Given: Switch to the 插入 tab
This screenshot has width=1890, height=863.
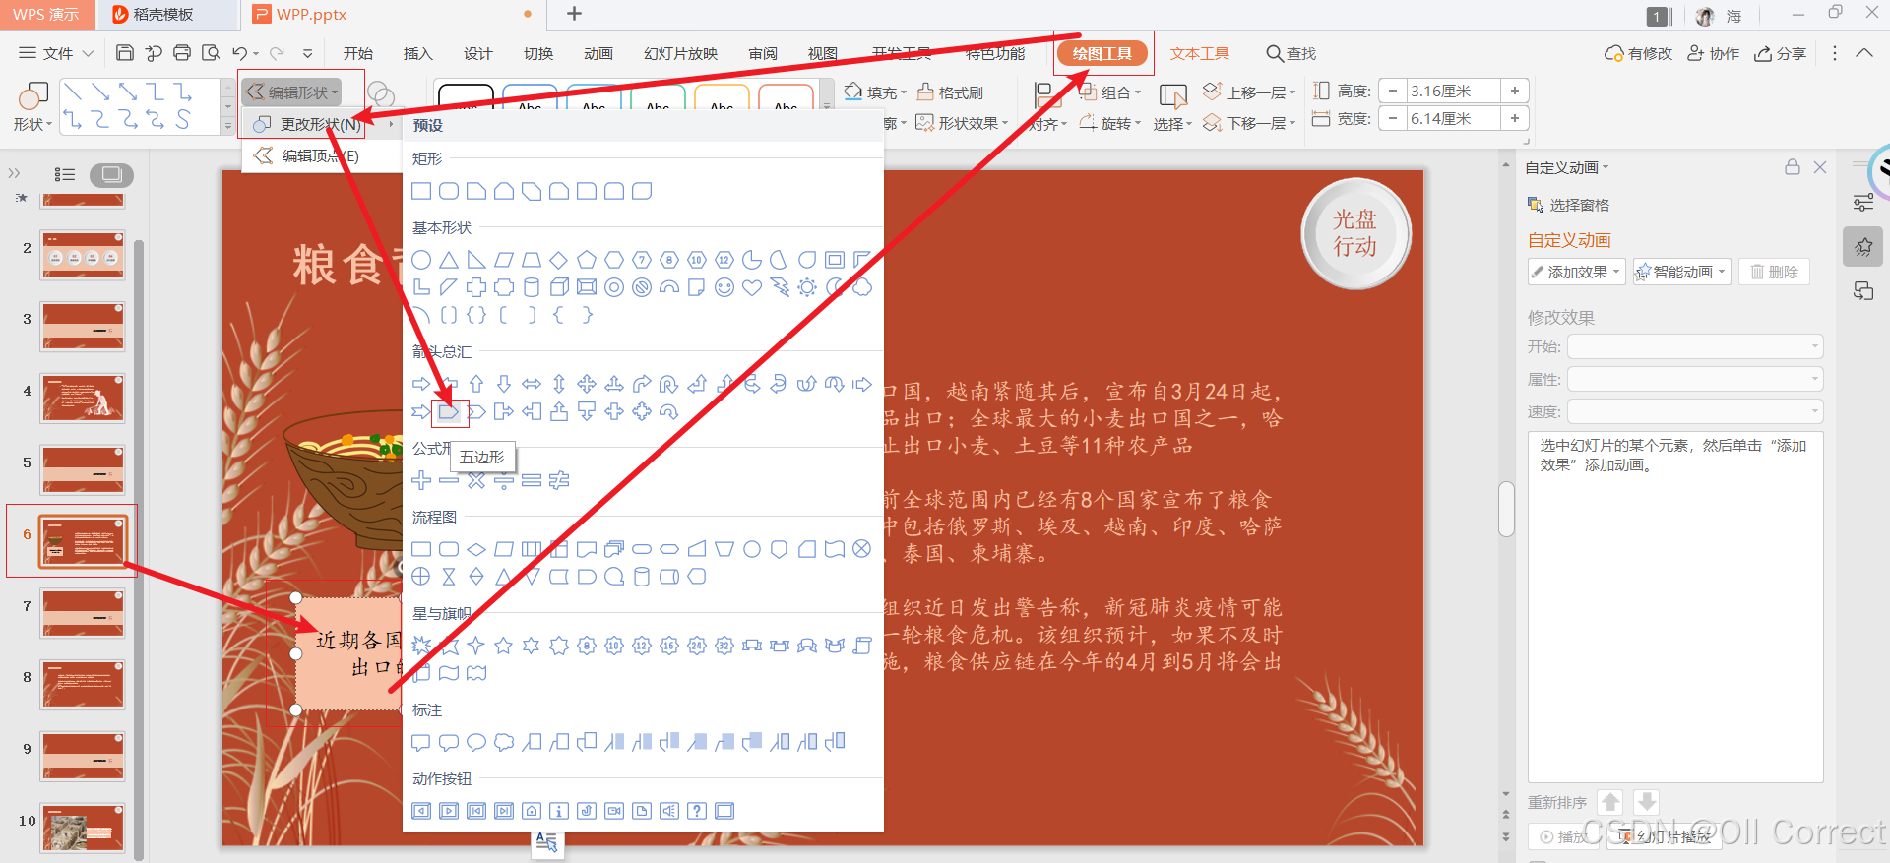Looking at the screenshot, I should pos(418,53).
